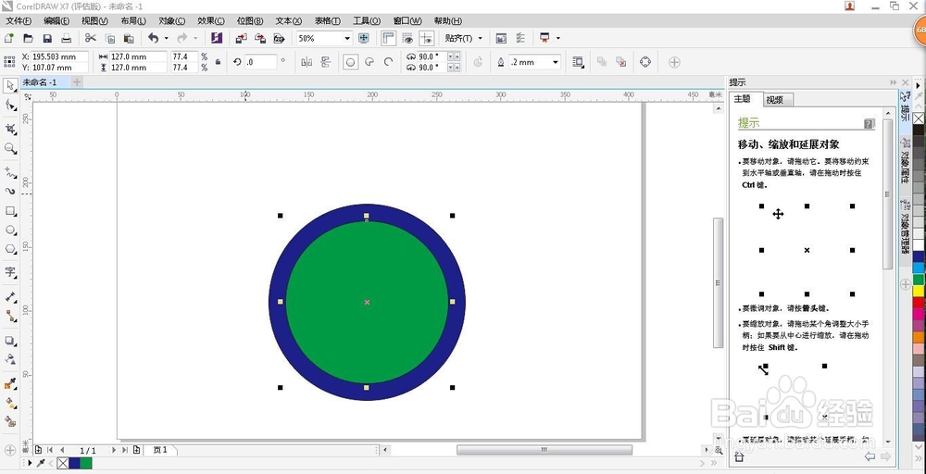Select the Ellipse tool in the toolbox
The image size is (926, 474).
pyautogui.click(x=10, y=231)
